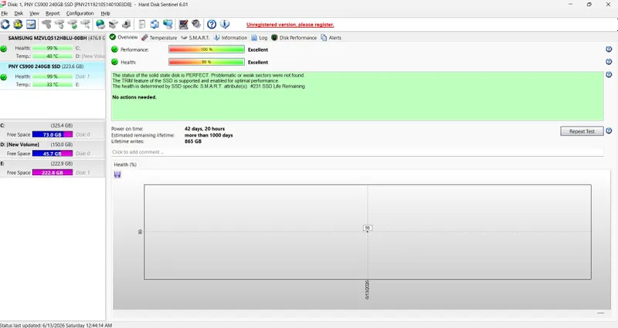
Task: Open the Help menu
Action: [105, 13]
